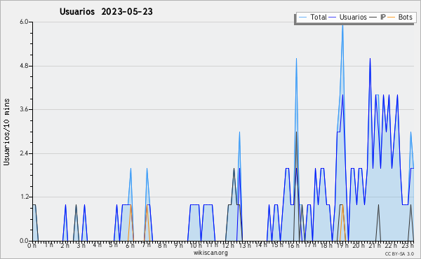Click the 'Usuarios' legend label
421x259 pixels.
tap(353, 17)
